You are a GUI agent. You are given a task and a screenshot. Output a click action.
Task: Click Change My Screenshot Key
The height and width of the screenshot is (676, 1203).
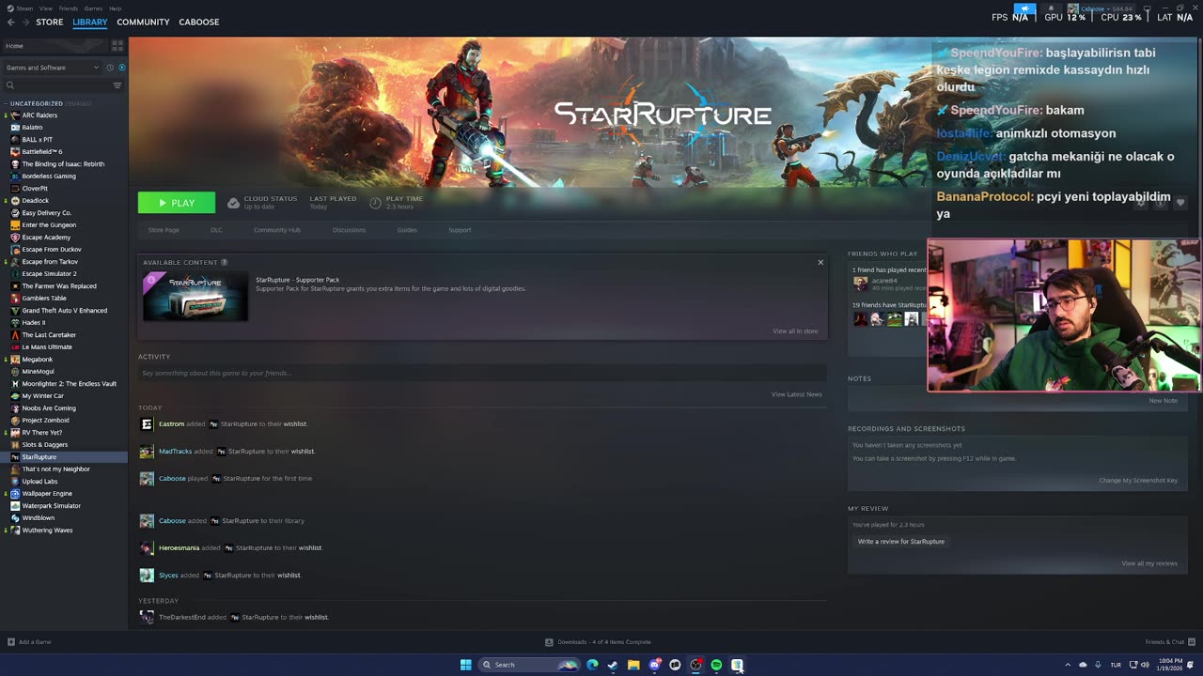(1138, 481)
